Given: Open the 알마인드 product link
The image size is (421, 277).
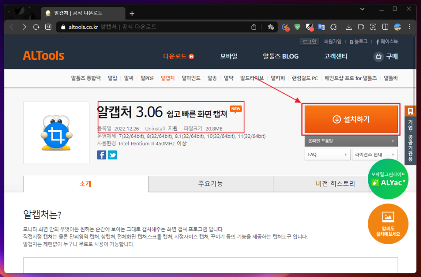Looking at the screenshot, I should (x=191, y=78).
